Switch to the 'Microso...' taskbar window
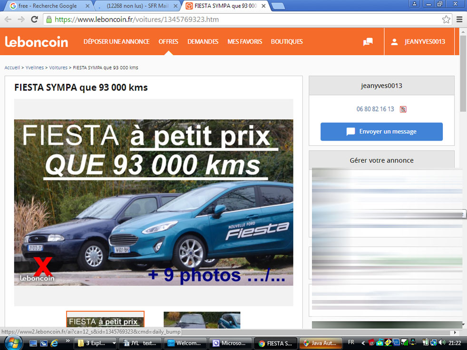Viewport: 467px width, 350px height. [x=230, y=343]
